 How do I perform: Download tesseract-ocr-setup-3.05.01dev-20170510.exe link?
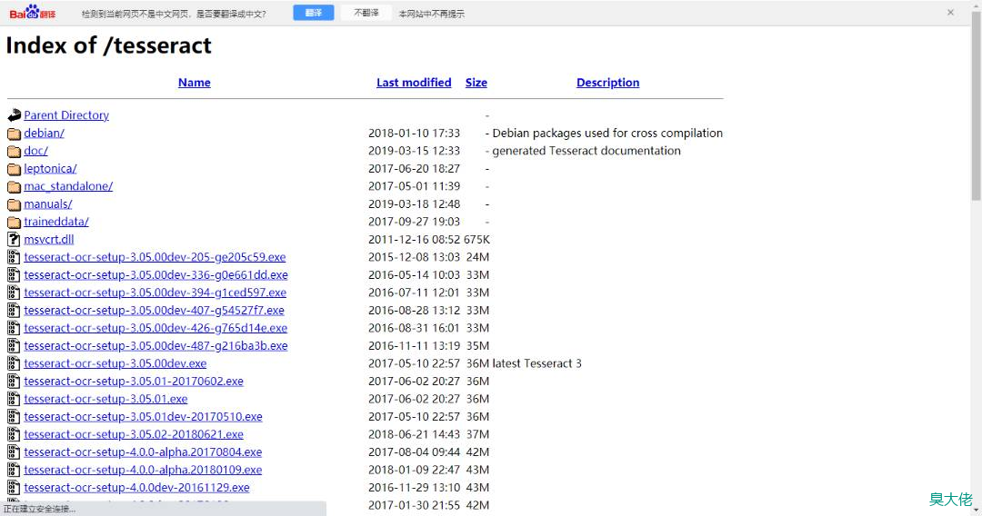click(144, 417)
